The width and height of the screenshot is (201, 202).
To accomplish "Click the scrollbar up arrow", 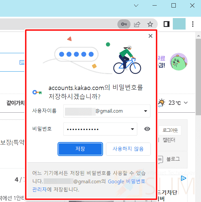I will [x=198, y=36].
